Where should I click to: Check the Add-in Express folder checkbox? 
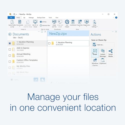pyautogui.click(x=10, y=49)
